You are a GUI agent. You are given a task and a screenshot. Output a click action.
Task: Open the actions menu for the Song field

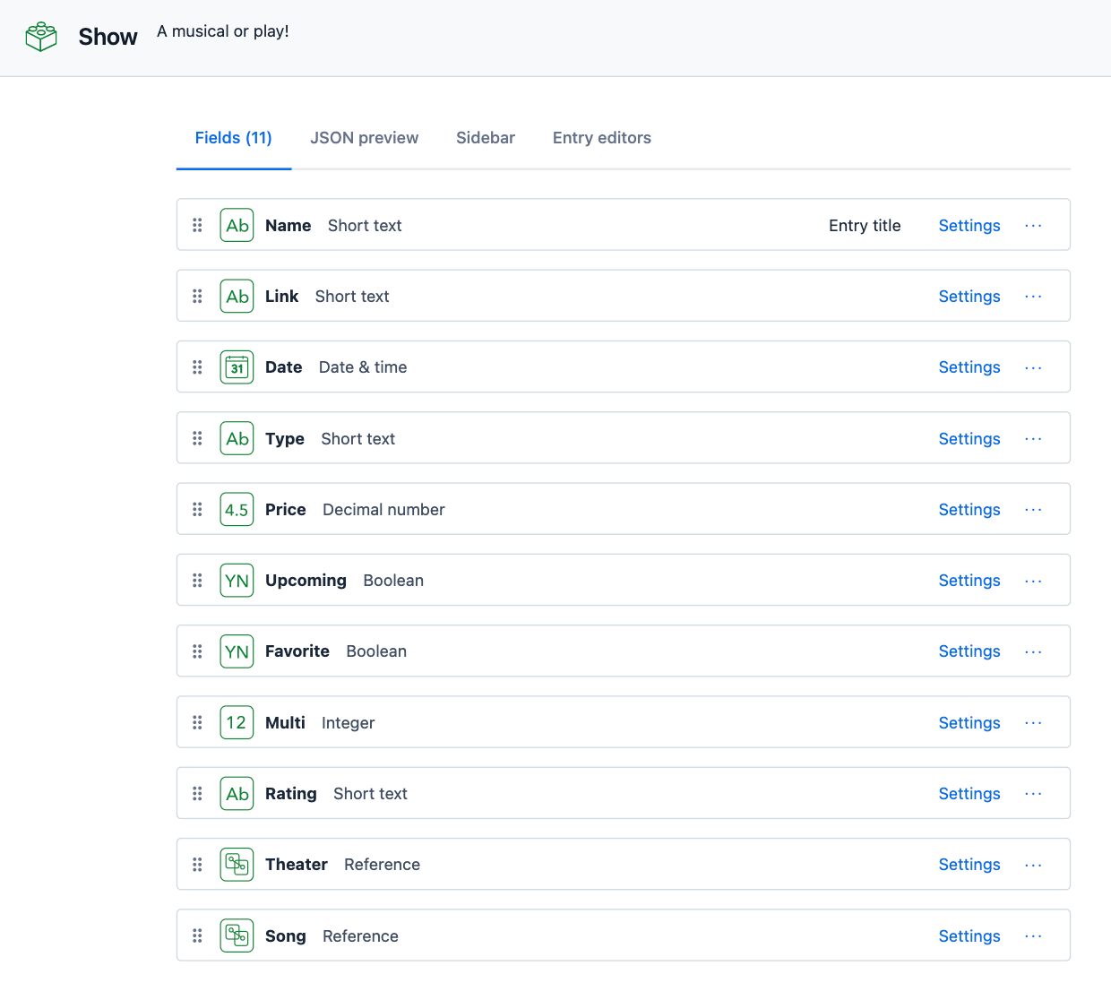(x=1033, y=935)
